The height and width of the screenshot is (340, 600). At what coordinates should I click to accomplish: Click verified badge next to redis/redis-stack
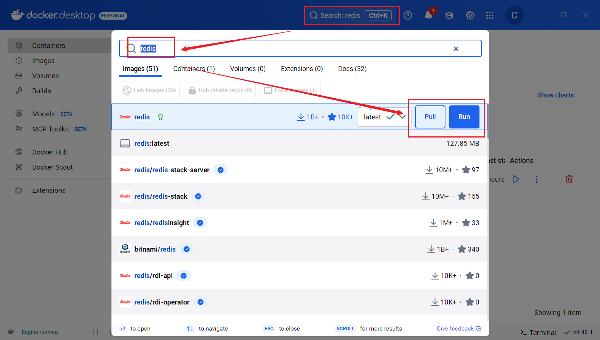click(198, 196)
